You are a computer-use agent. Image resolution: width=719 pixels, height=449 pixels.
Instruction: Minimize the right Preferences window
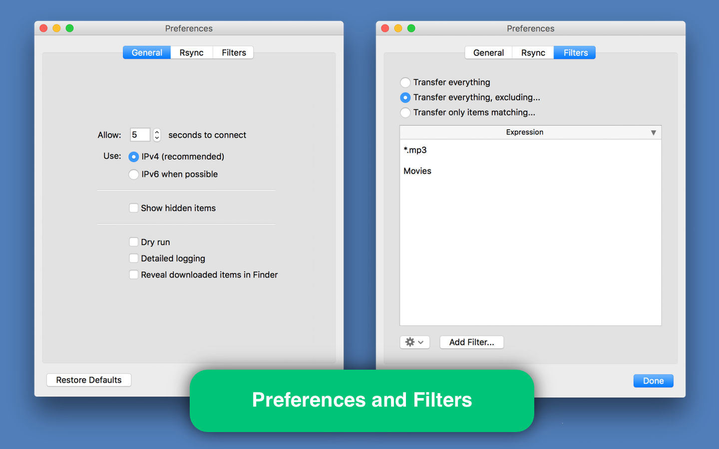pyautogui.click(x=398, y=28)
